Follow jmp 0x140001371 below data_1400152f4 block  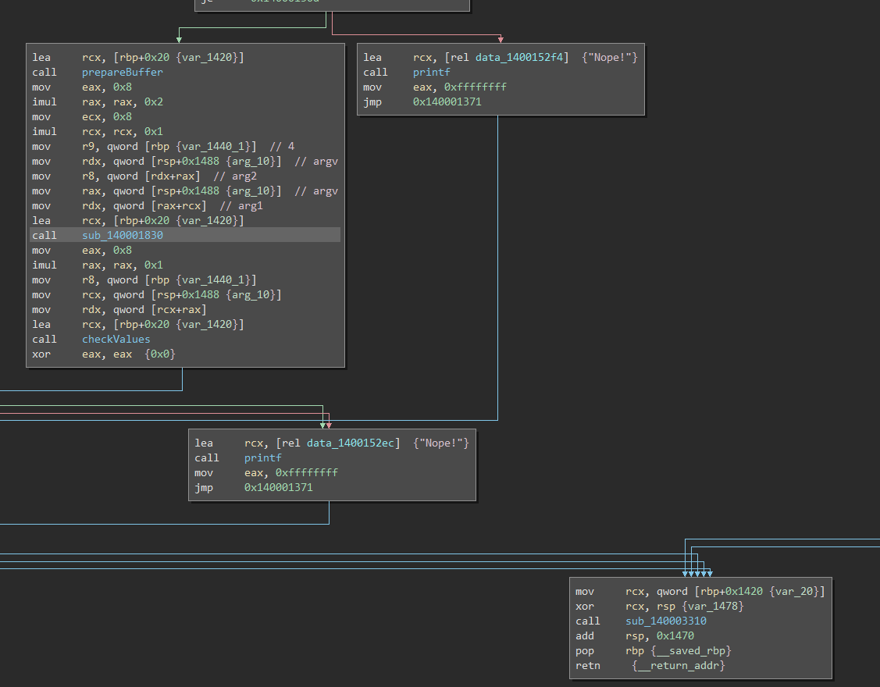click(422, 101)
